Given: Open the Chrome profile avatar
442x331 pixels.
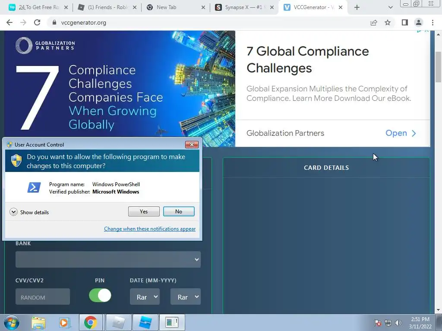Looking at the screenshot, I should point(419,22).
